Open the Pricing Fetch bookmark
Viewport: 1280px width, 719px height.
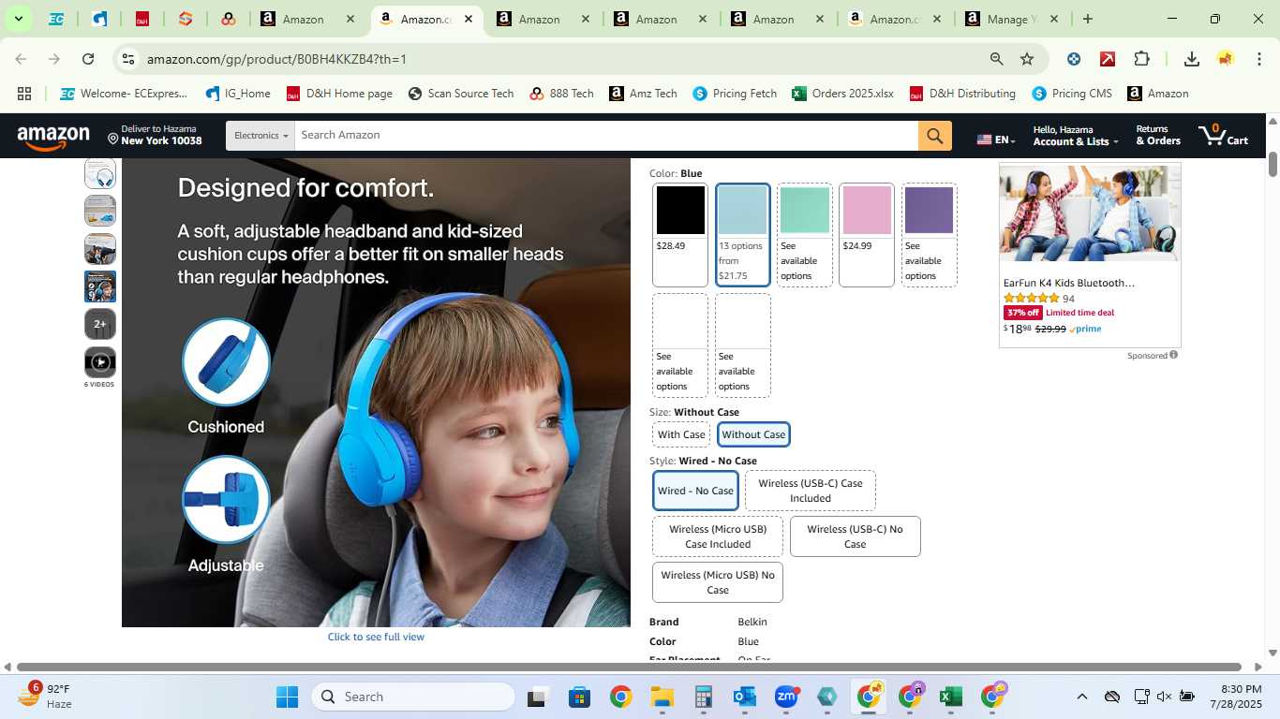coord(735,94)
